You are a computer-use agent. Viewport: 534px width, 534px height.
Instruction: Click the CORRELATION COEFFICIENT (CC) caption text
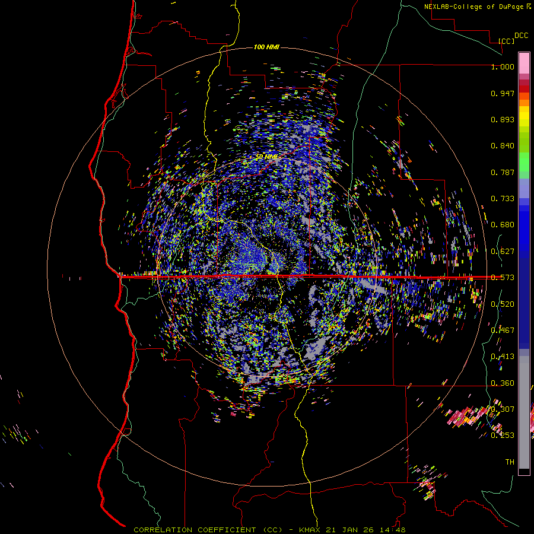[208, 530]
